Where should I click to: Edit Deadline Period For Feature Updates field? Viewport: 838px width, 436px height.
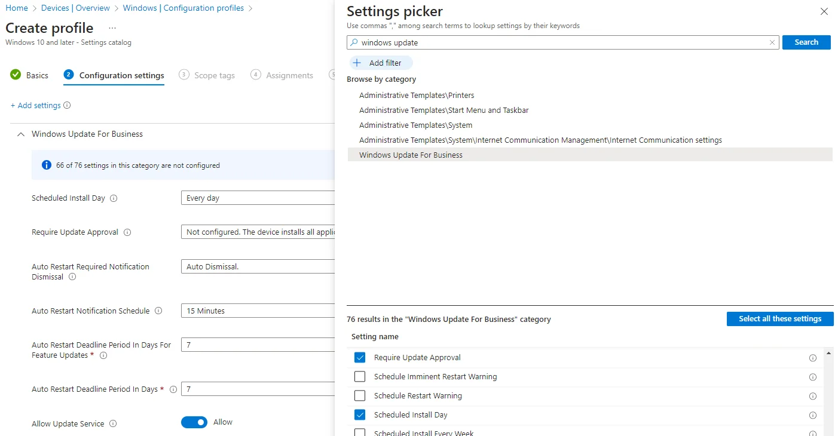pyautogui.click(x=258, y=345)
